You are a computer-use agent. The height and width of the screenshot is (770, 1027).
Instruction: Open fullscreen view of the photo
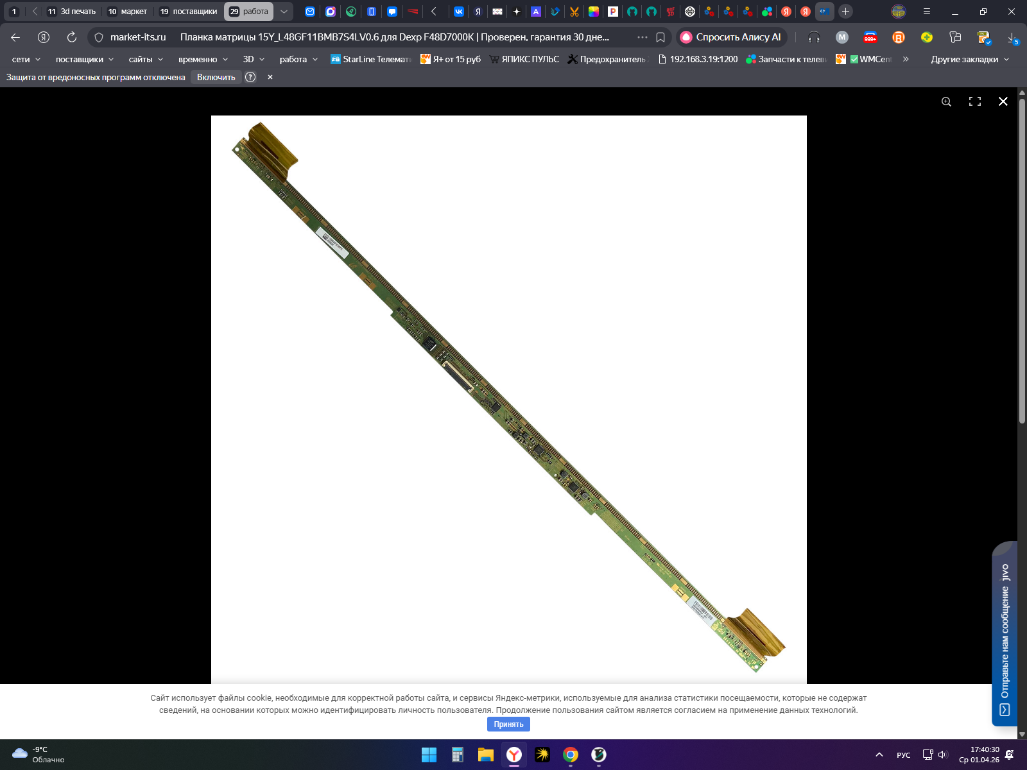pos(975,101)
